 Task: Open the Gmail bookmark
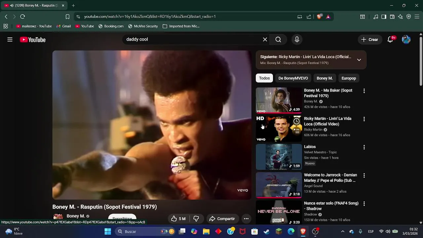click(x=63, y=26)
